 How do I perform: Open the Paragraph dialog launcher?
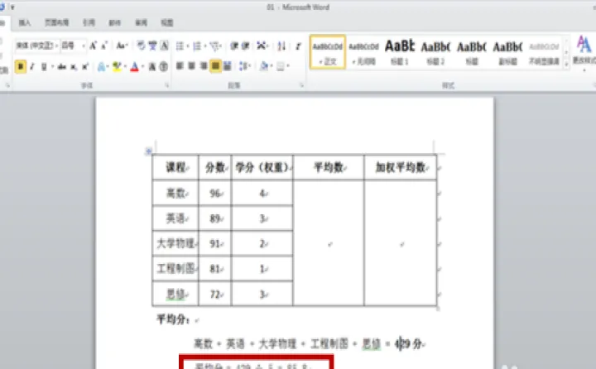302,86
